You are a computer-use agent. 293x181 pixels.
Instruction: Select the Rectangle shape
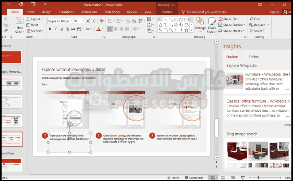[176, 19]
